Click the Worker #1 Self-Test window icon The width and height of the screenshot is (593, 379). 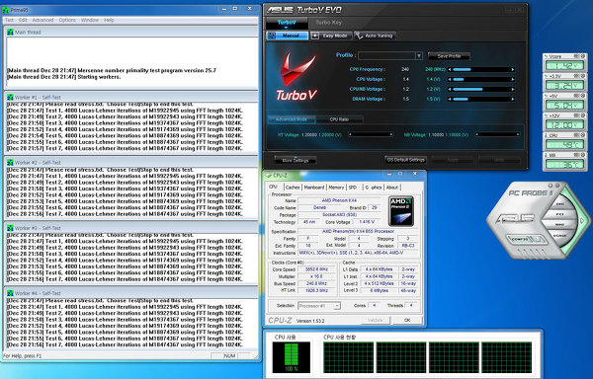(x=10, y=98)
